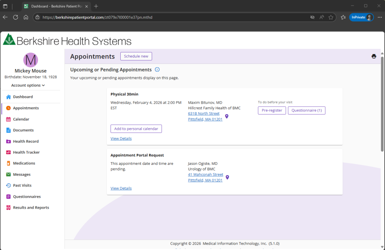
Task: Click map pin for 41 Wahconah Street
Action: point(227,178)
